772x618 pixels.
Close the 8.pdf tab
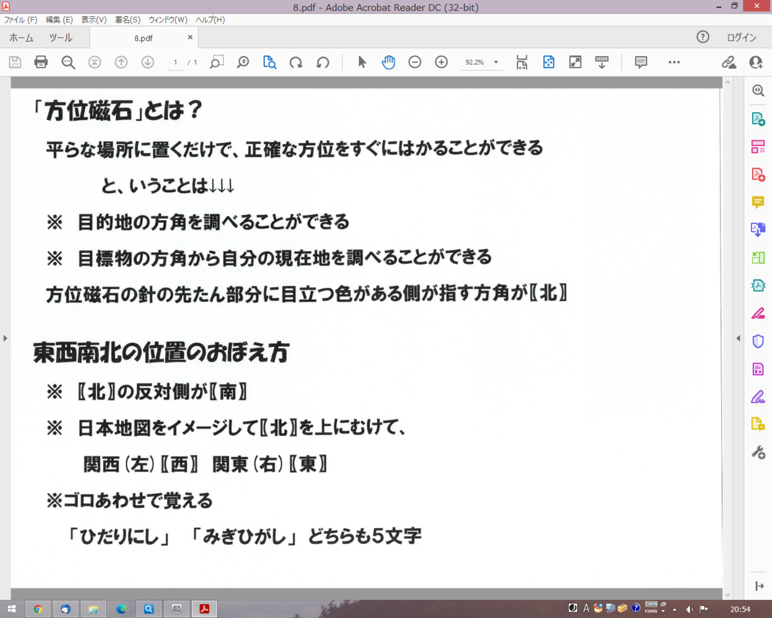190,37
